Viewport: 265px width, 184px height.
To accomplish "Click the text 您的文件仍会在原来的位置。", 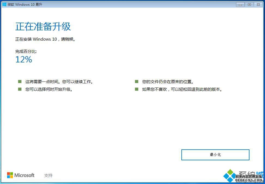I will click(x=168, y=82).
